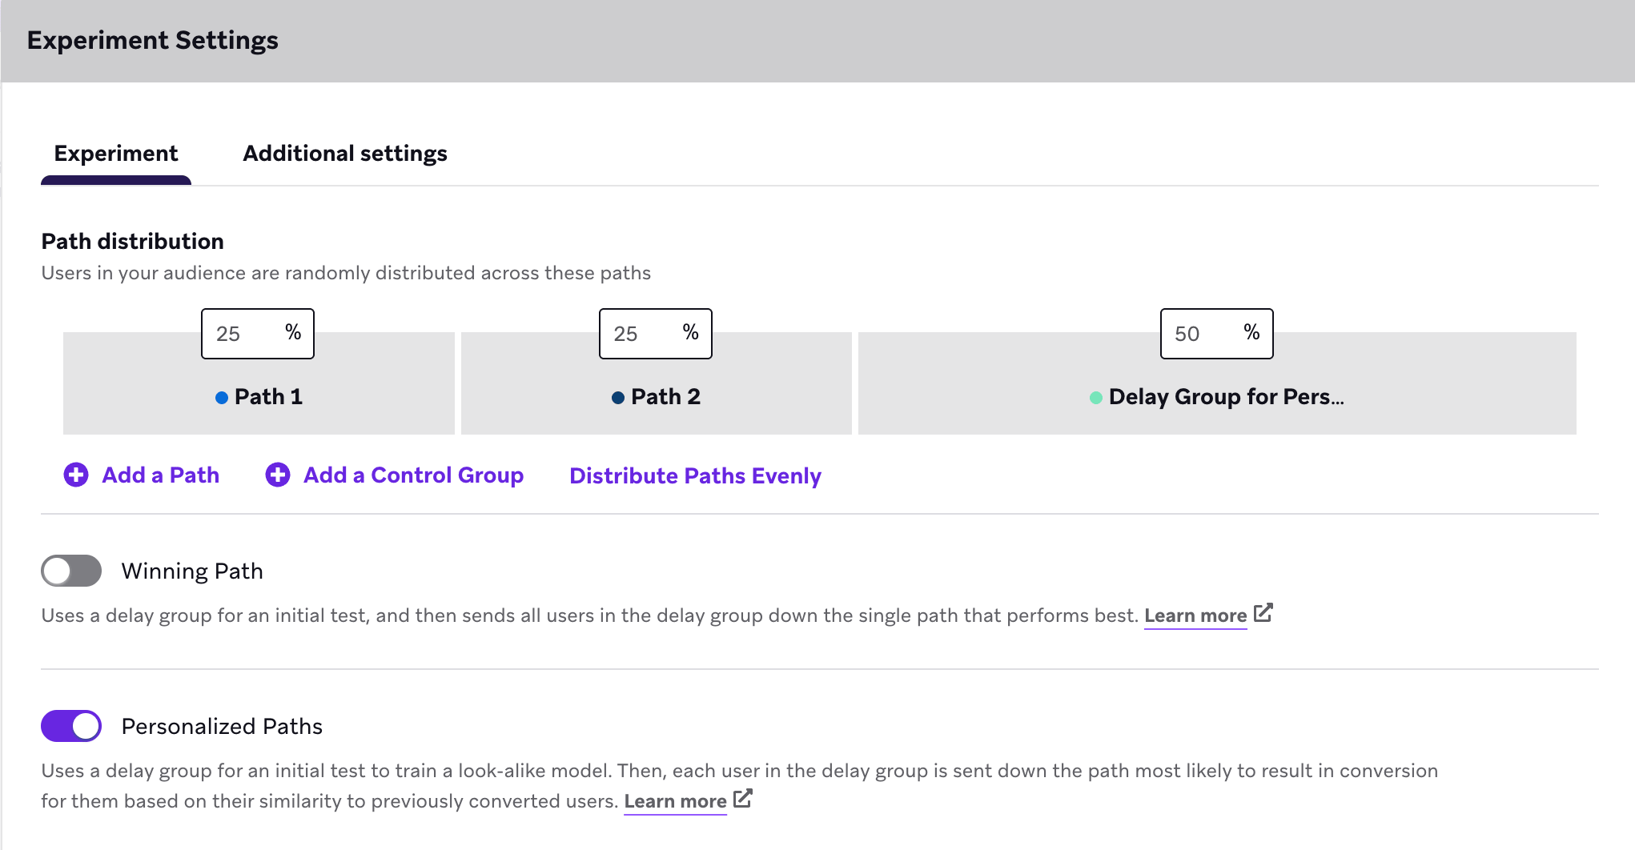Click the dark blue dot next to Path 2
The image size is (1635, 850).
(x=618, y=398)
